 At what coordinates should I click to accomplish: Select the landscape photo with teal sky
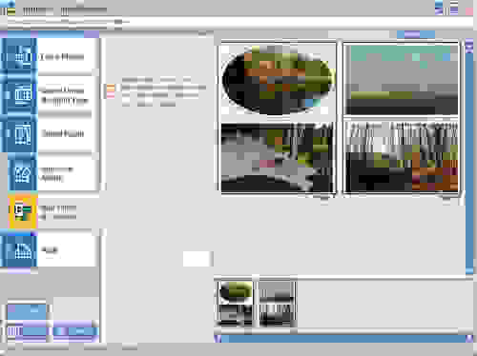coord(402,79)
